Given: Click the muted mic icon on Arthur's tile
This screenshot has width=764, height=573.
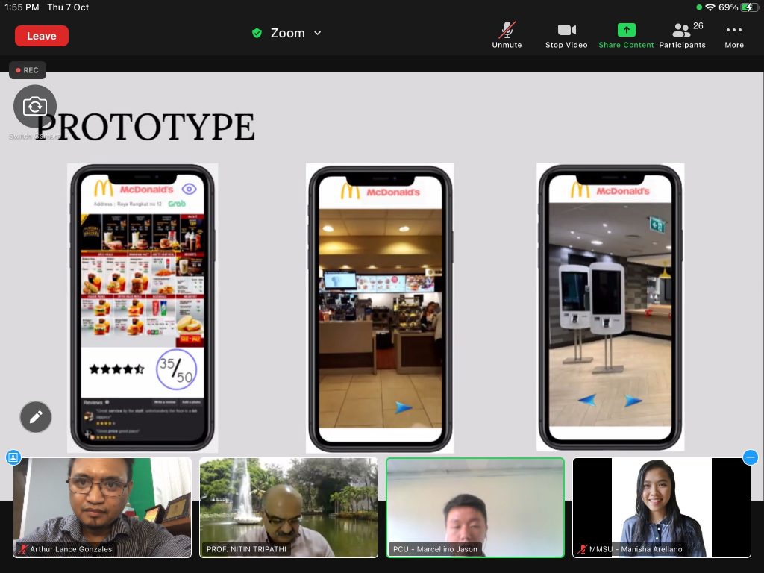Looking at the screenshot, I should (22, 549).
